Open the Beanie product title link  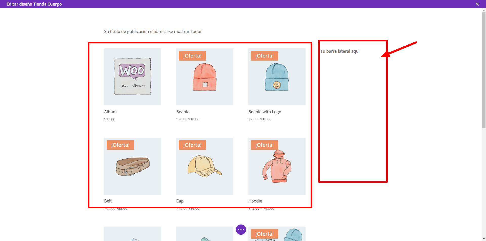[x=183, y=112]
